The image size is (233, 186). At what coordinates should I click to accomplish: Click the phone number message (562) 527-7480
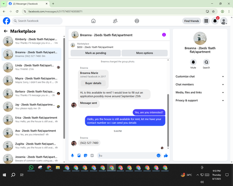[x=89, y=143]
